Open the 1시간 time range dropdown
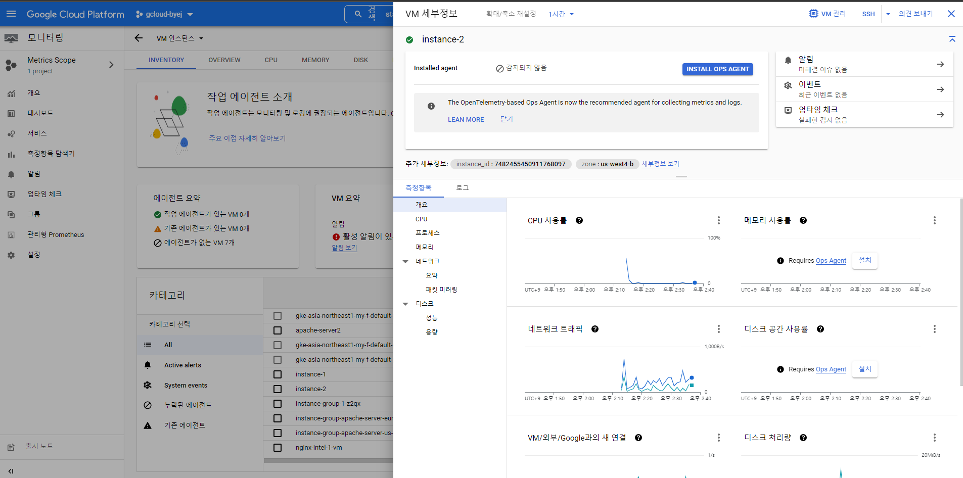963x478 pixels. 561,14
